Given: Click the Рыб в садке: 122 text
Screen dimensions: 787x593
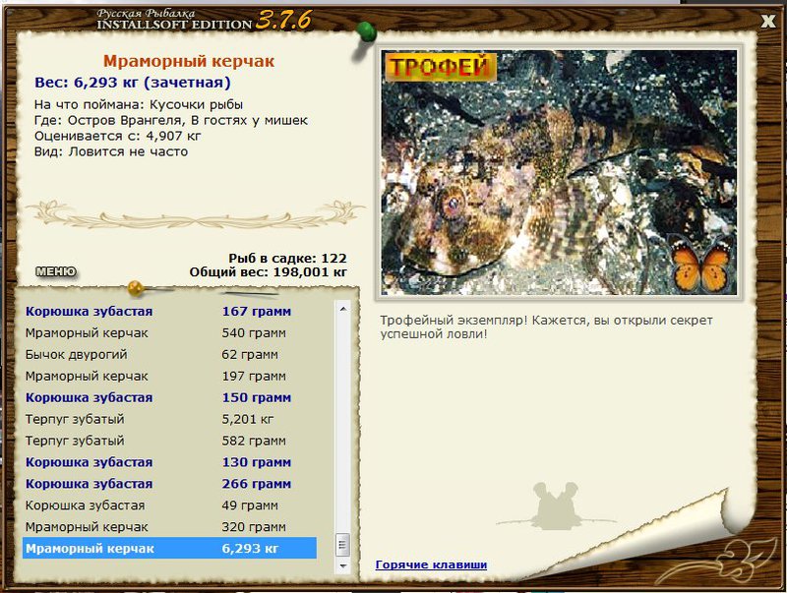Looking at the screenshot, I should coord(287,259).
